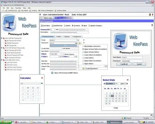
Task: Click the scrollbar arrow at bottom right
Action: tap(151, 115)
